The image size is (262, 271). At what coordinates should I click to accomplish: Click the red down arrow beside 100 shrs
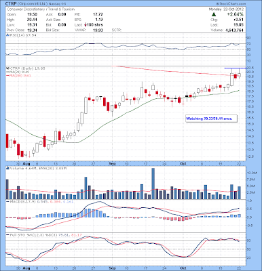coord(86,25)
